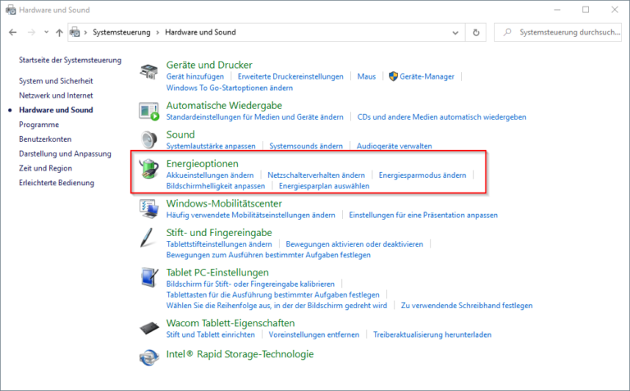Click the magnifier icon in the search box
630x391 pixels.
pos(508,32)
